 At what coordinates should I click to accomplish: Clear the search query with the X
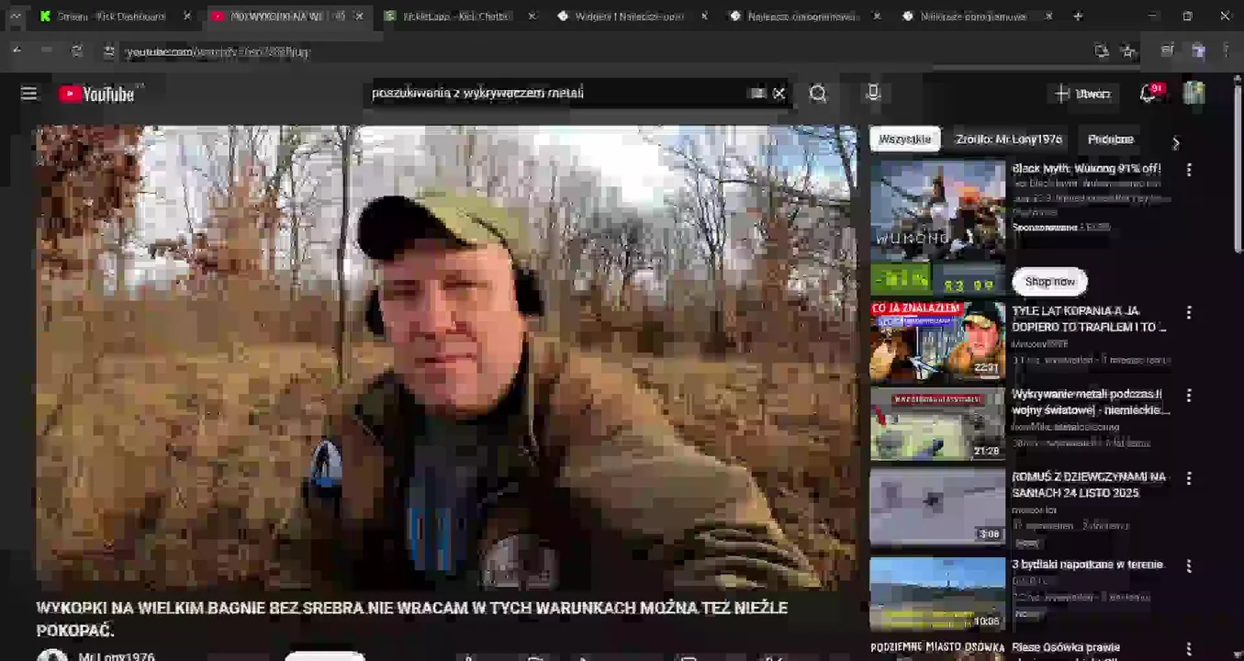(779, 93)
